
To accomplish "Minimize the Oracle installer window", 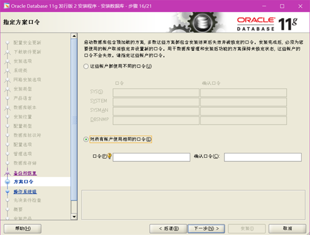I will tap(264, 6).
